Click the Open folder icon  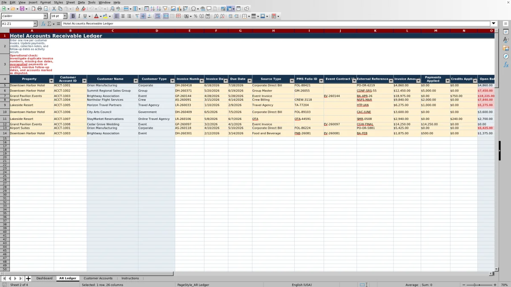[x=13, y=9]
